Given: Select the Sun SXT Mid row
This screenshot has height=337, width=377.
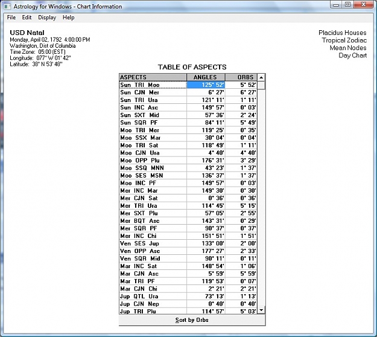Looking at the screenshot, I should pos(188,115).
